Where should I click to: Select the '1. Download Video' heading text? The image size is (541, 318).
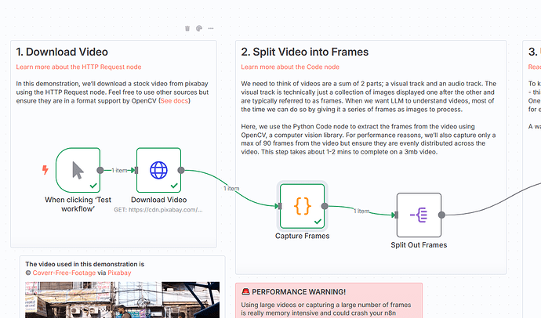(x=62, y=52)
